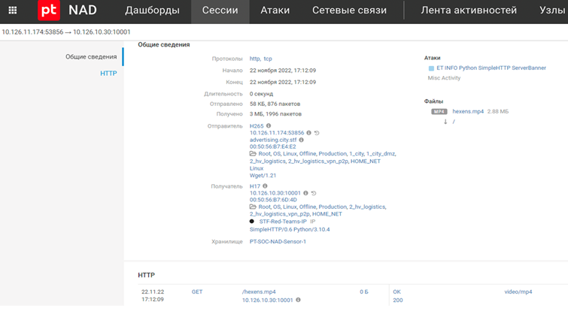The height and width of the screenshot is (311, 568).
Task: Select HTTP section in sidebar
Action: tap(108, 74)
